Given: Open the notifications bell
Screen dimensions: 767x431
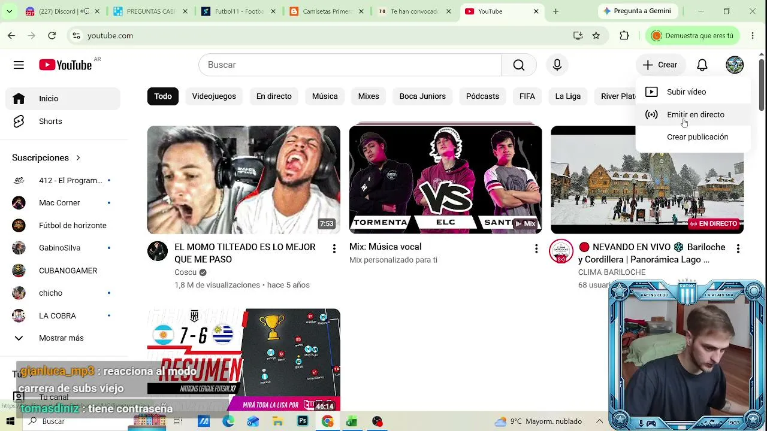Looking at the screenshot, I should coord(702,65).
